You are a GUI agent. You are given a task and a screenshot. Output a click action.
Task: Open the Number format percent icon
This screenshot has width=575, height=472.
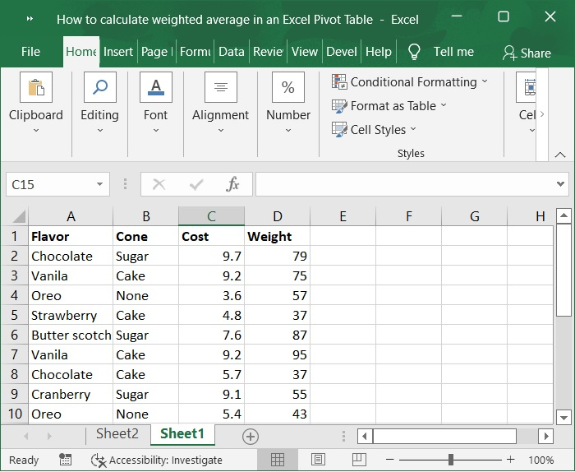(288, 88)
